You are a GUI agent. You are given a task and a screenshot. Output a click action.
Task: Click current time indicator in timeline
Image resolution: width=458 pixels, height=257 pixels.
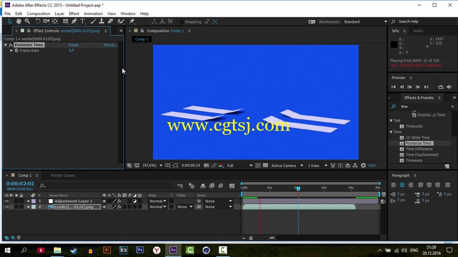[298, 188]
